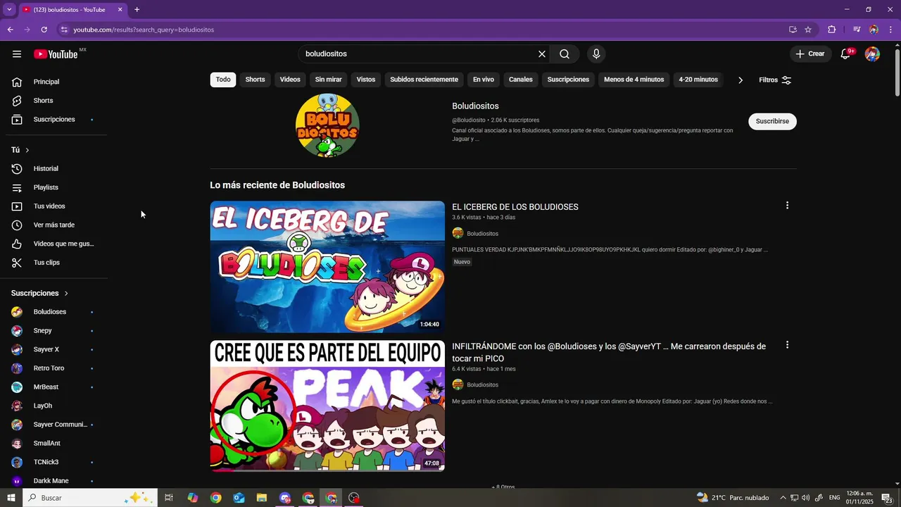Open Boludiositos channel link under the Iceberg video
The height and width of the screenshot is (507, 901).
coord(482,234)
